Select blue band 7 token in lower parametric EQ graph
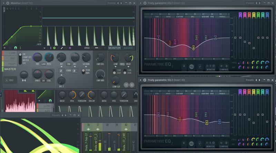Screen dimensions: 276x153 (x=219, y=121)
